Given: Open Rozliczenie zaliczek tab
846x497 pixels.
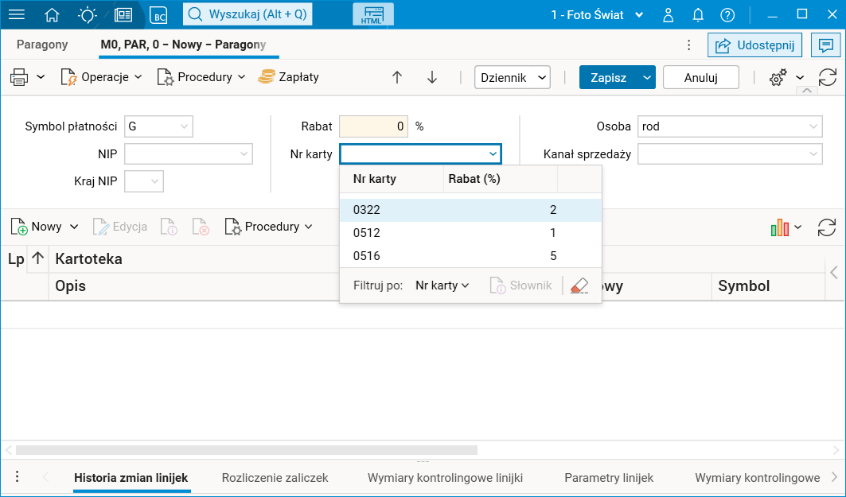Looking at the screenshot, I should [275, 478].
